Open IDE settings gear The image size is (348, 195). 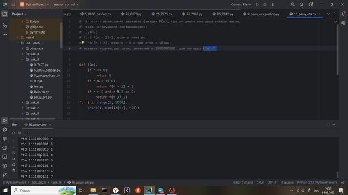coord(310,4)
